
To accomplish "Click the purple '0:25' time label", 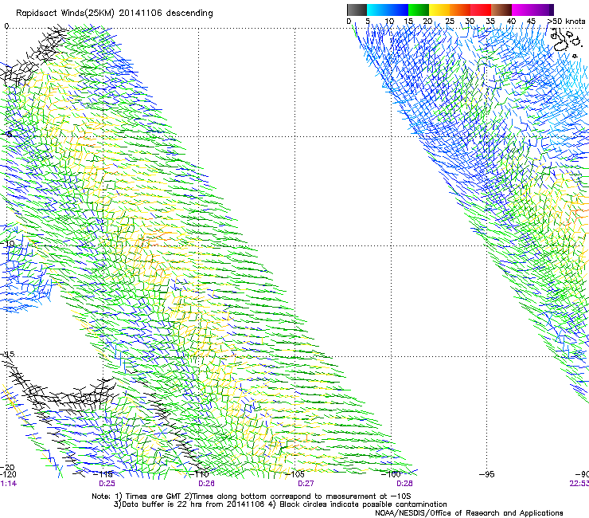I will click(x=107, y=484).
